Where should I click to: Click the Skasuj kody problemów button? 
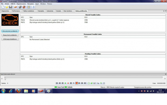[x=10, y=35]
